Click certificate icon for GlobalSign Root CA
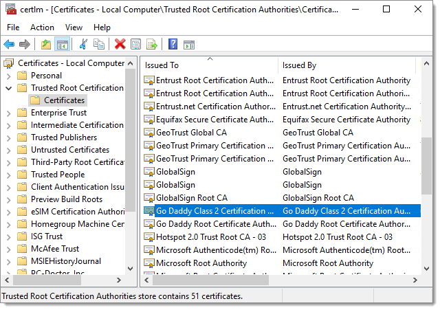 [x=148, y=198]
